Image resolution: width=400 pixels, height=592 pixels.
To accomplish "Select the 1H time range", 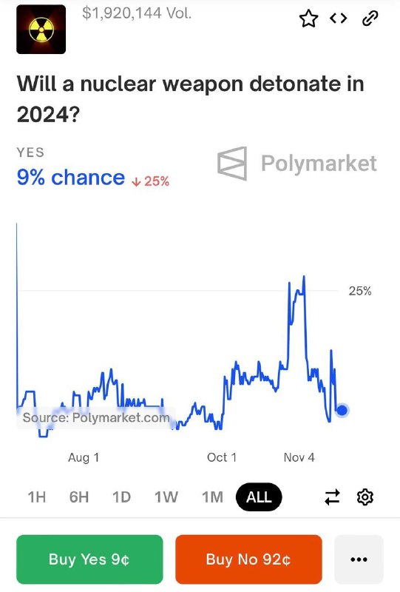I will tap(37, 497).
